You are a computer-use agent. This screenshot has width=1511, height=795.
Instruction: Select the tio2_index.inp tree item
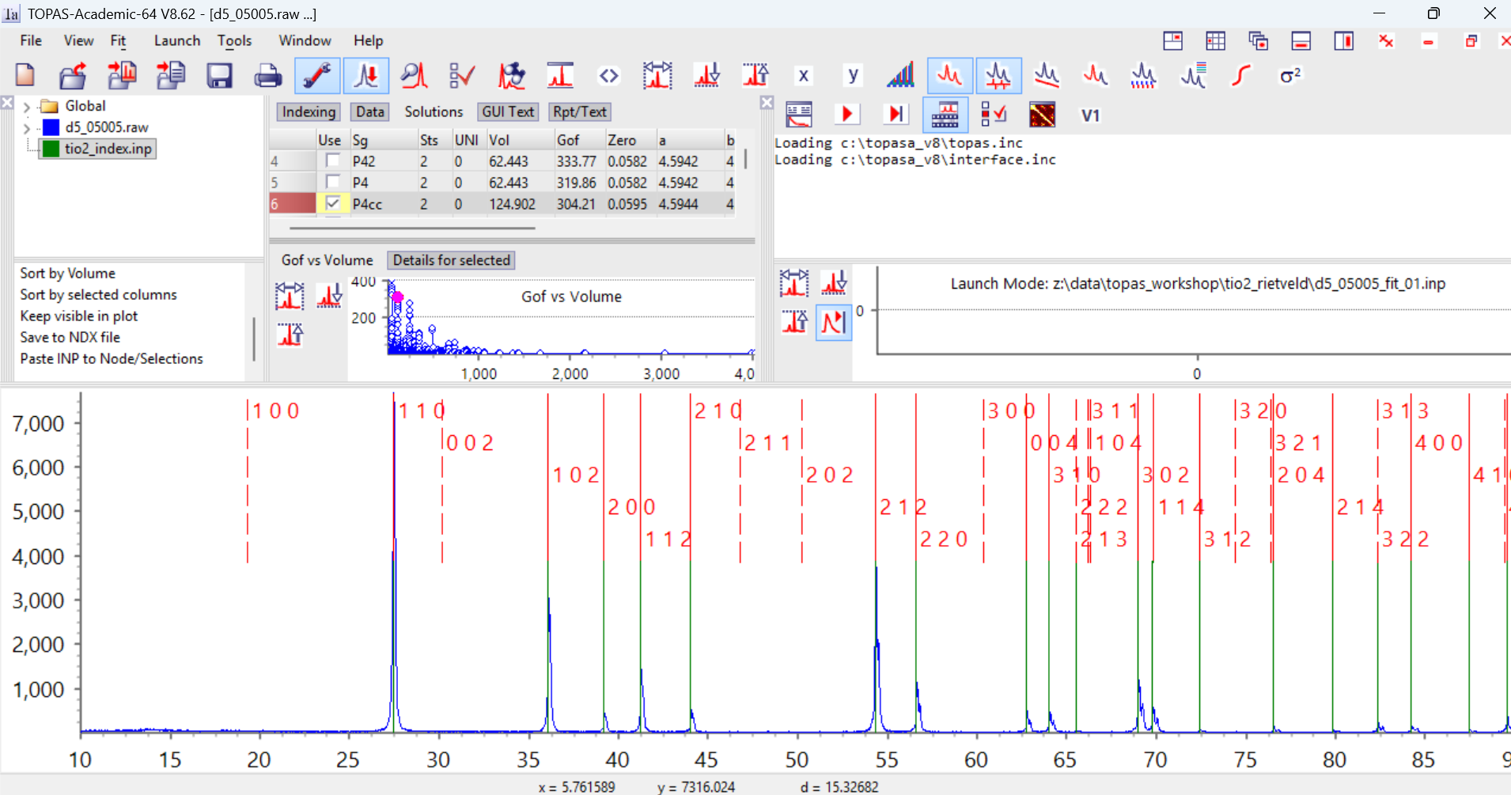point(108,149)
